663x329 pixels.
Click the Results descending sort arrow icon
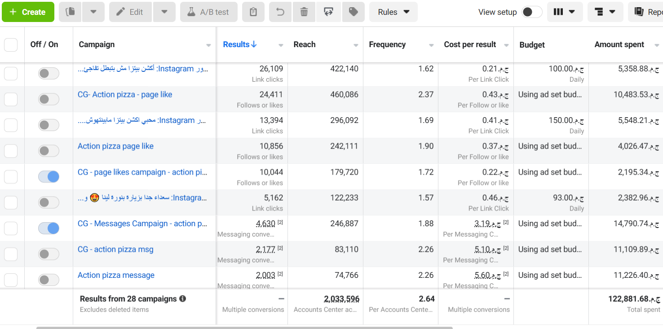click(x=254, y=44)
